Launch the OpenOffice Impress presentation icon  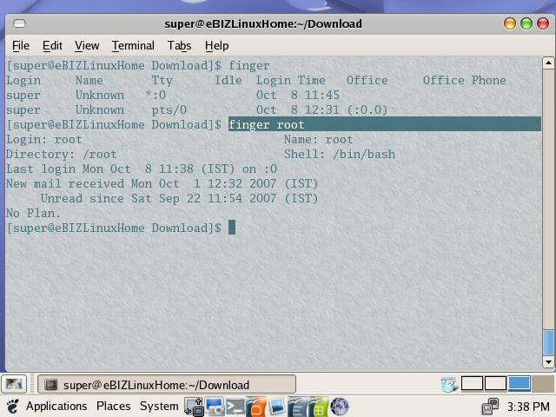(255, 407)
